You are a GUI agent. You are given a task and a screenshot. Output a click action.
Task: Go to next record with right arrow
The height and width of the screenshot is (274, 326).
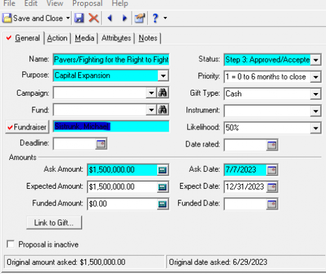coord(125,18)
